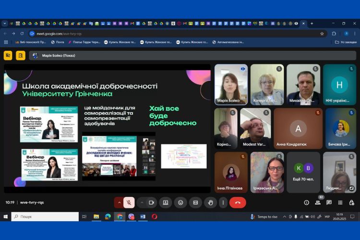The image size is (360, 240).
Task: Open the activities grid icon
Action: pyautogui.click(x=340, y=203)
